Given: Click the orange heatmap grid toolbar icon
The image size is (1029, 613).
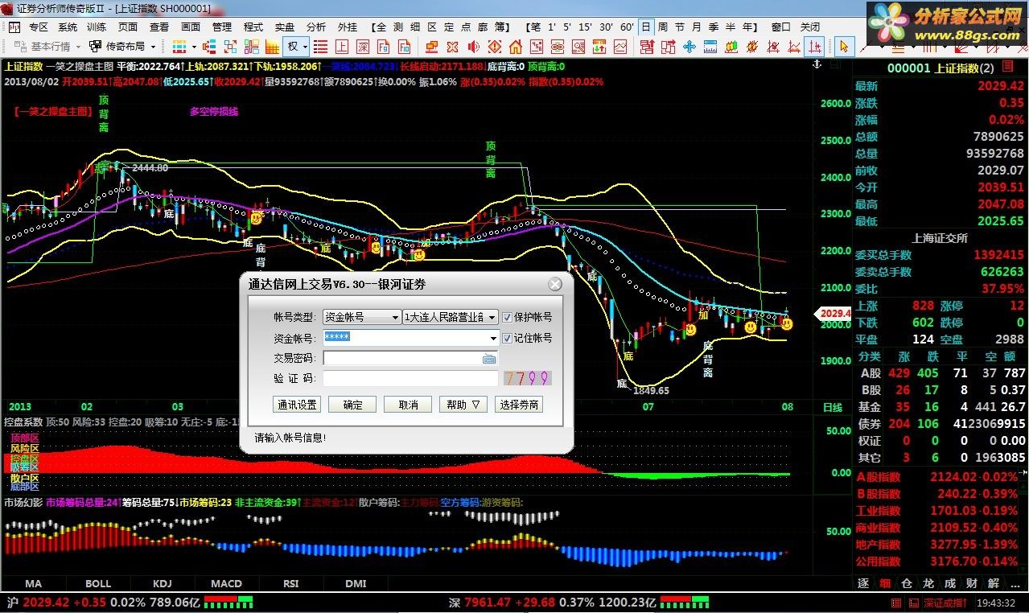Looking at the screenshot, I should [273, 46].
